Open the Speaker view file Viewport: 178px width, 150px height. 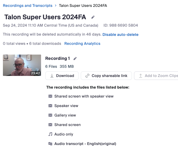(x=66, y=106)
